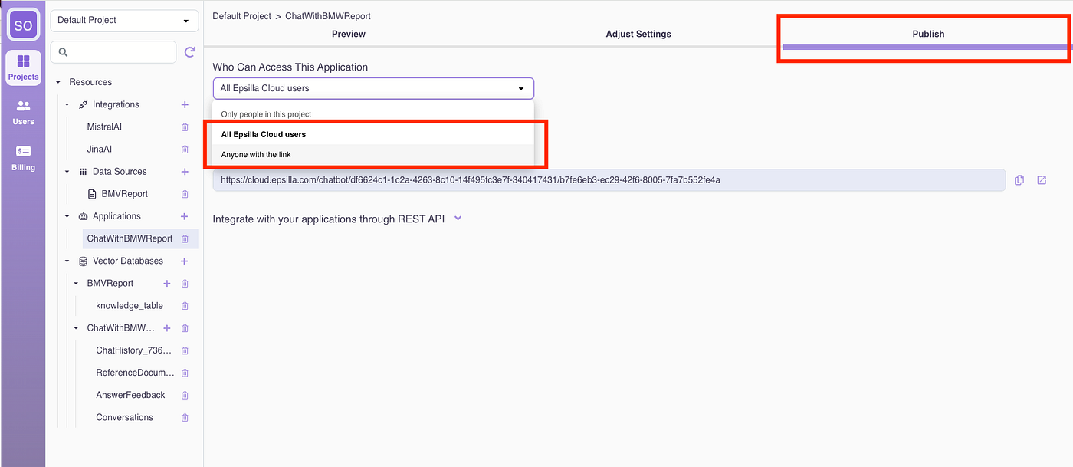Open the Default Project dropdown

[x=124, y=21]
